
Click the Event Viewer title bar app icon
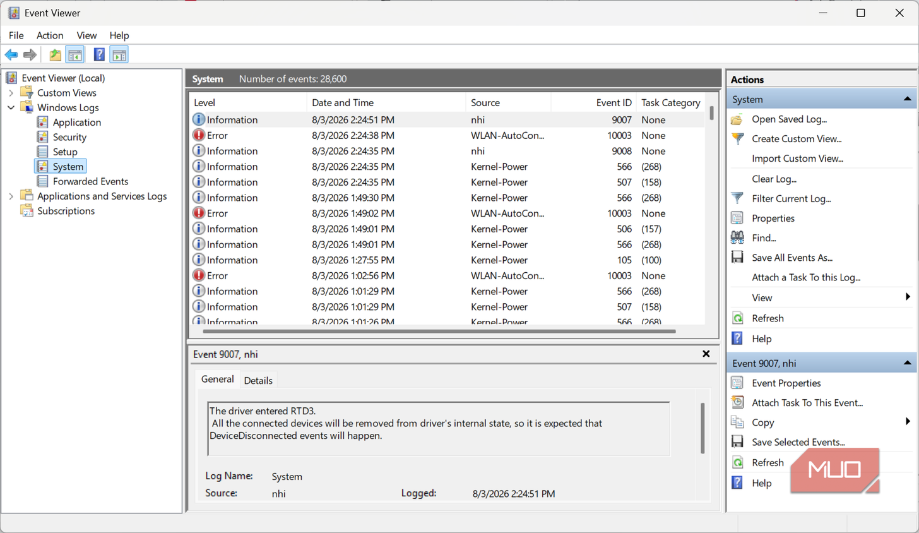click(x=13, y=13)
